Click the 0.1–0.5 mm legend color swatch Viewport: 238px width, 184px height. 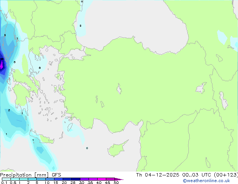click(6, 179)
